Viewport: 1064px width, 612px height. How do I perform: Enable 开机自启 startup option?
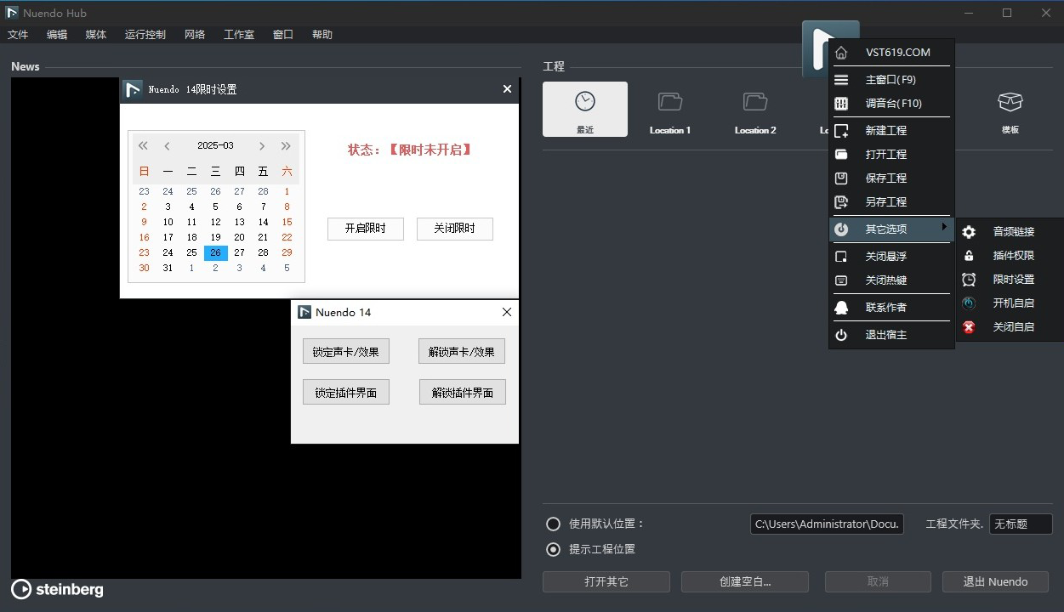click(1011, 303)
